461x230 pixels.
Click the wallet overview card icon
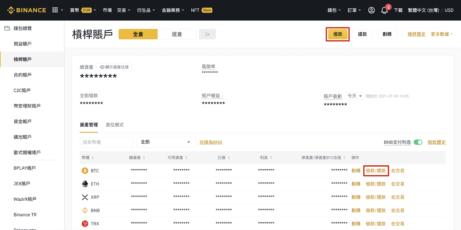point(7,28)
